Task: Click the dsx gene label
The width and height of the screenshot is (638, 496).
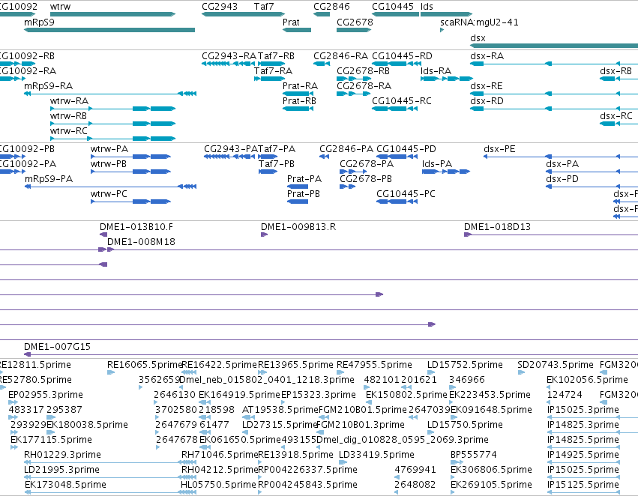Action: click(x=478, y=38)
